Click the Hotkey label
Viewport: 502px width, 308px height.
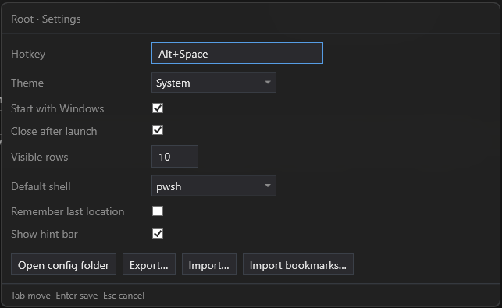tap(28, 54)
